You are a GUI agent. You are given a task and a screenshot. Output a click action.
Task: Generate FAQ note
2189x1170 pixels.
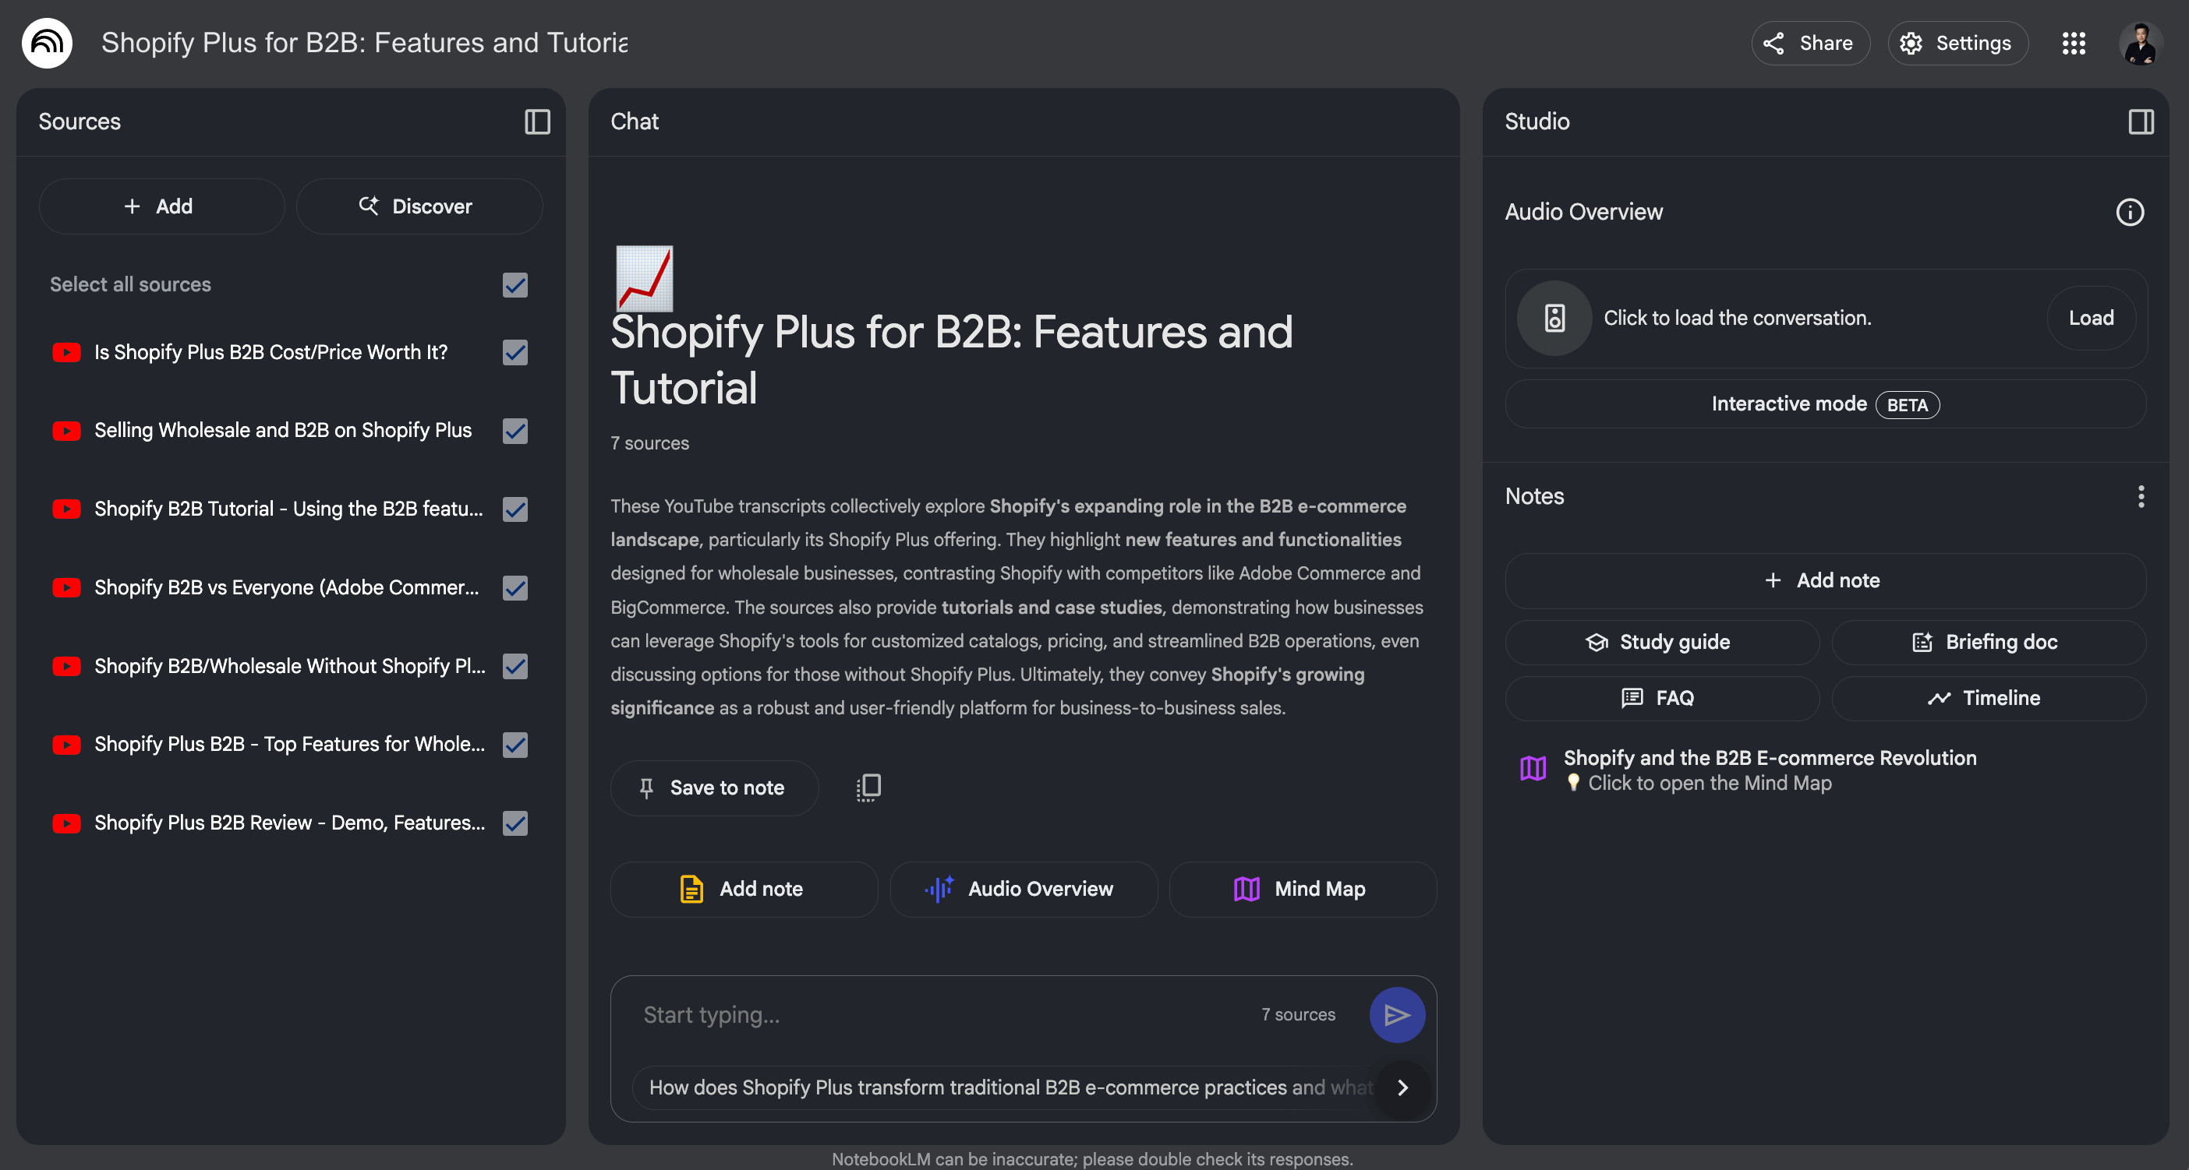1661,698
